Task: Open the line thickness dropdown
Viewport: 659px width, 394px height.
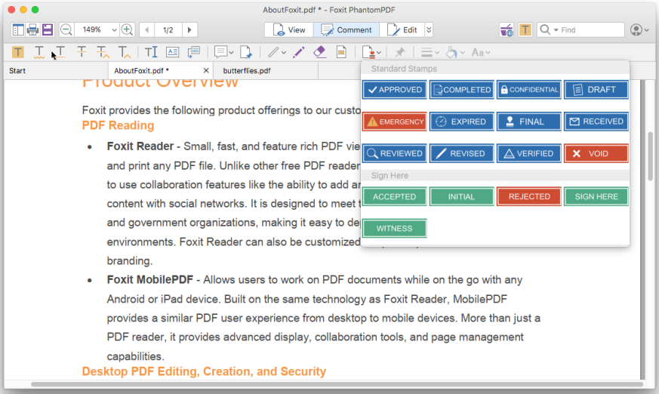Action: tap(430, 53)
